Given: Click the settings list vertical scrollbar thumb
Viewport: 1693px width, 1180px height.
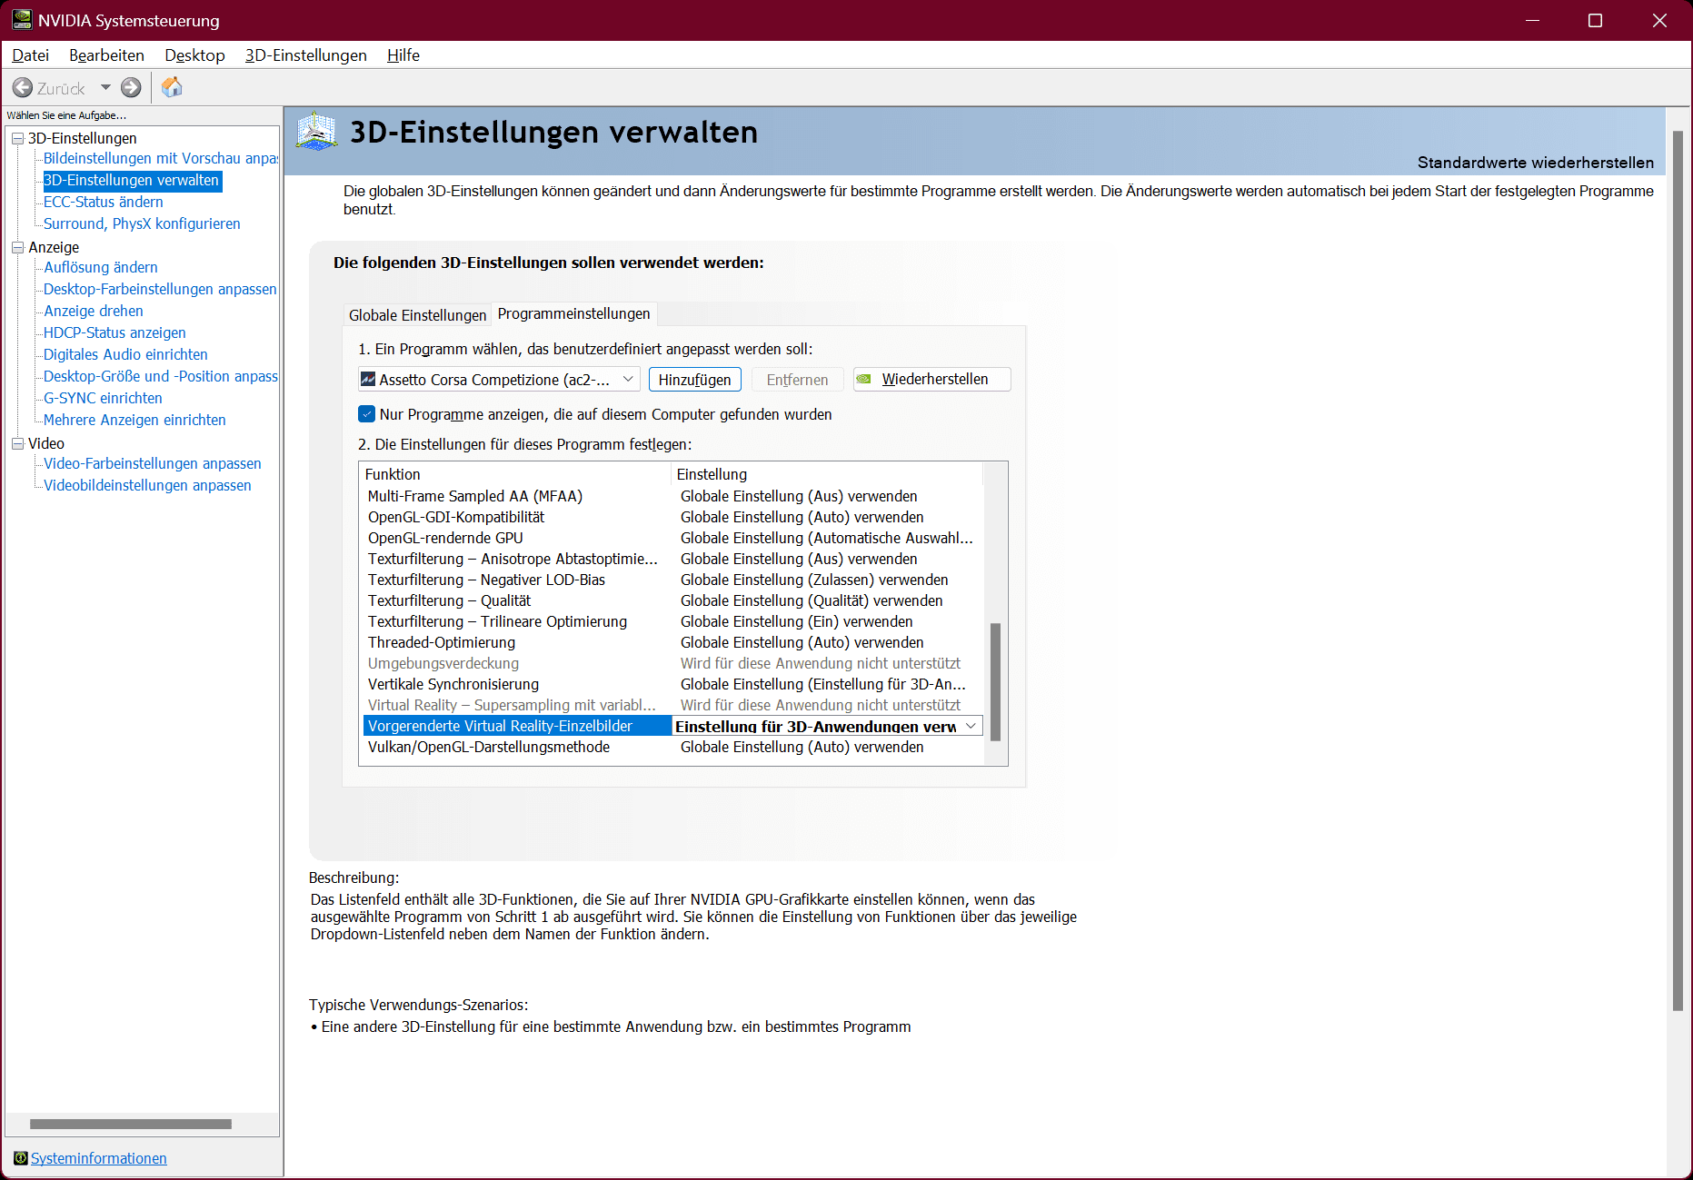Looking at the screenshot, I should (x=995, y=681).
